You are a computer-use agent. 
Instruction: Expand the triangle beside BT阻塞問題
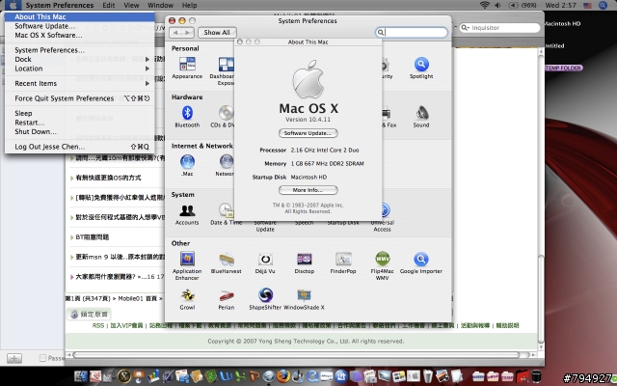[72, 237]
